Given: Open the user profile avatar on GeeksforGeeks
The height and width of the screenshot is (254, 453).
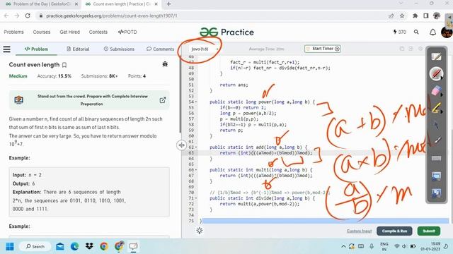Looking at the screenshot, I should point(447,32).
